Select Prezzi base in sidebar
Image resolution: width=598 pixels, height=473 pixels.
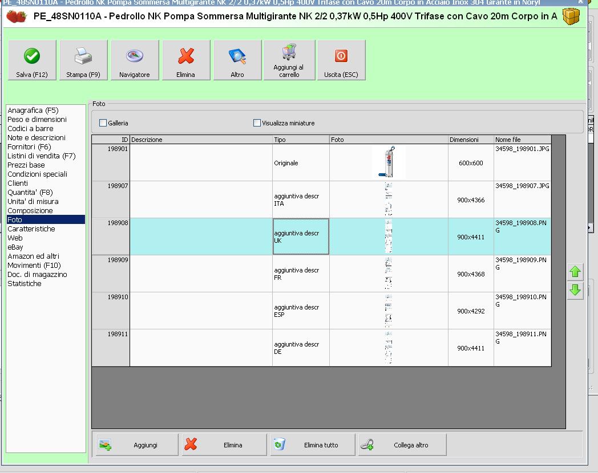(26, 165)
